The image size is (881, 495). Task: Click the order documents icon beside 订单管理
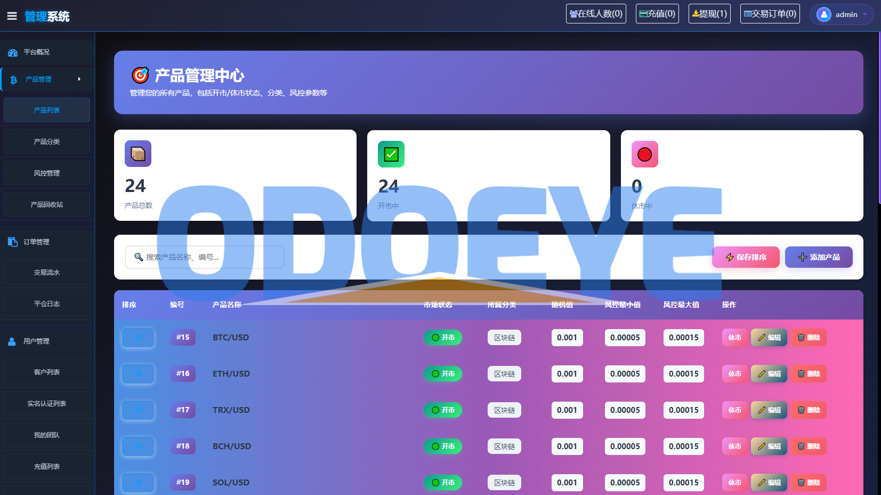point(13,242)
